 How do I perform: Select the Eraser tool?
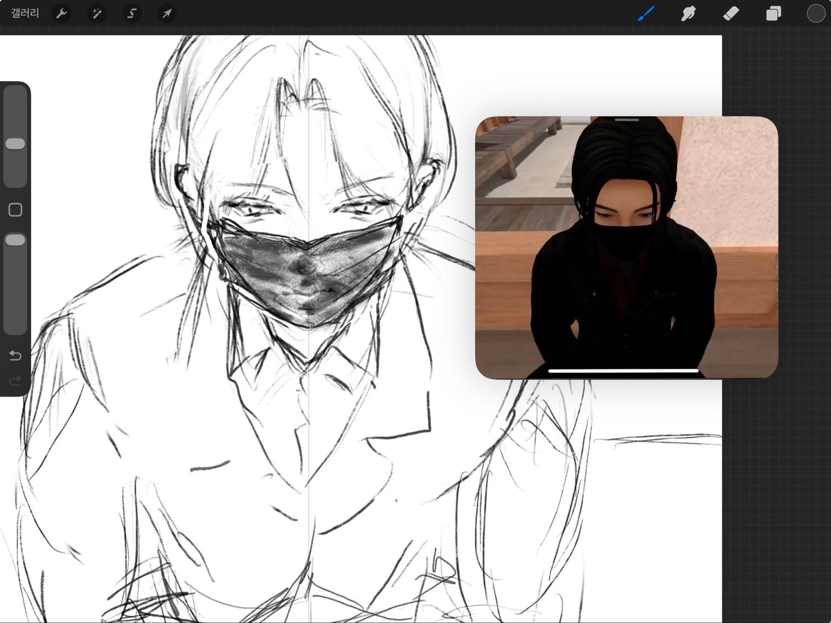(731, 13)
